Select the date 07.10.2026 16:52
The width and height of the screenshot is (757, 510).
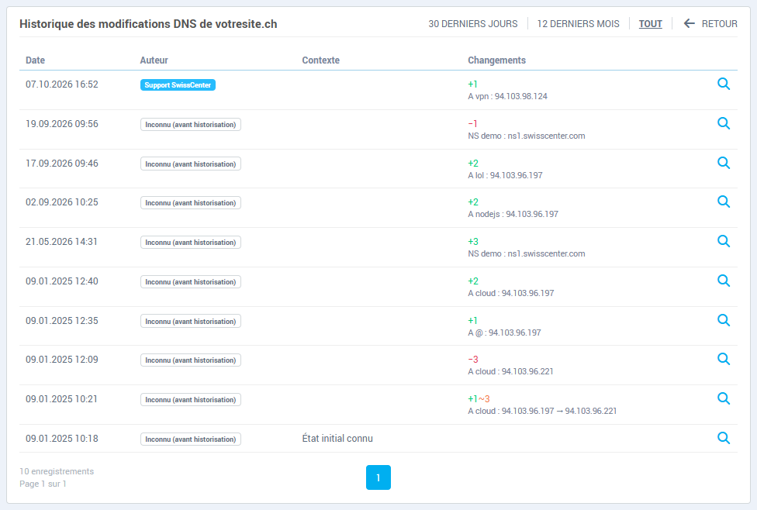click(x=62, y=84)
